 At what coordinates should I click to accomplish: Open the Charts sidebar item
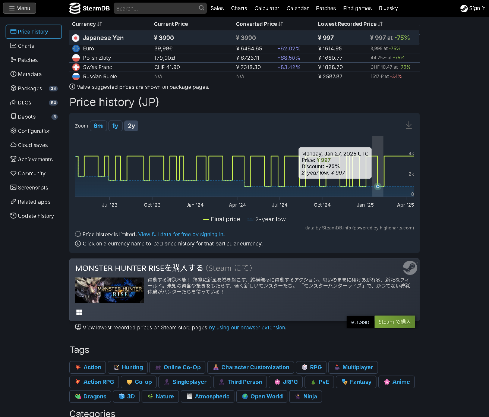(x=34, y=46)
